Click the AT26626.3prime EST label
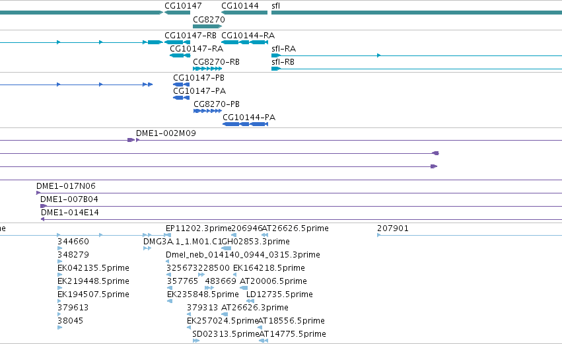 (x=255, y=308)
